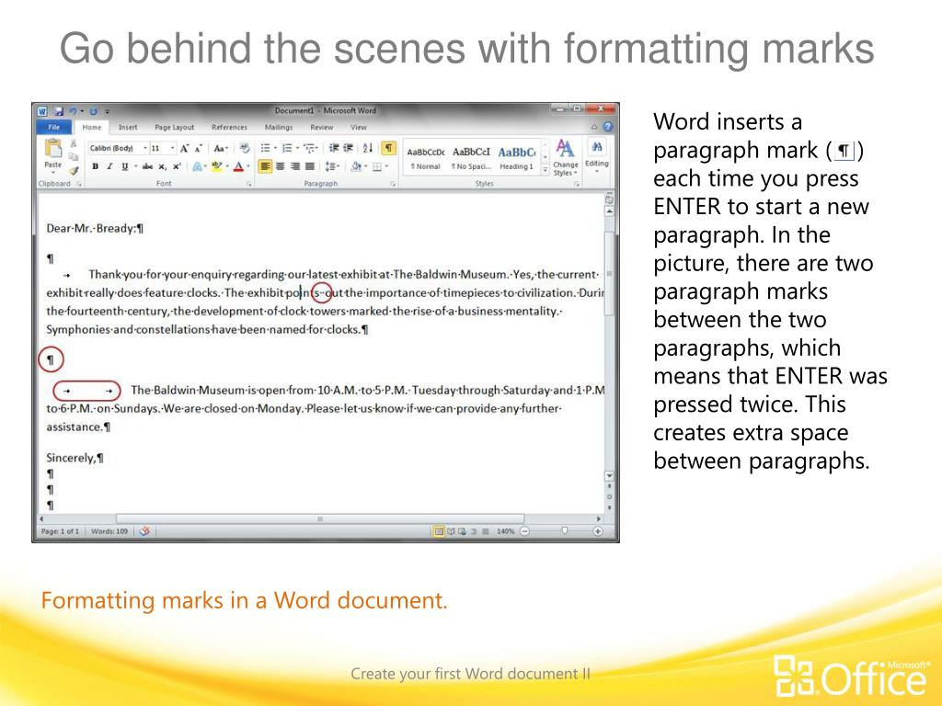
Task: Toggle Align Text Left button
Action: (265, 166)
